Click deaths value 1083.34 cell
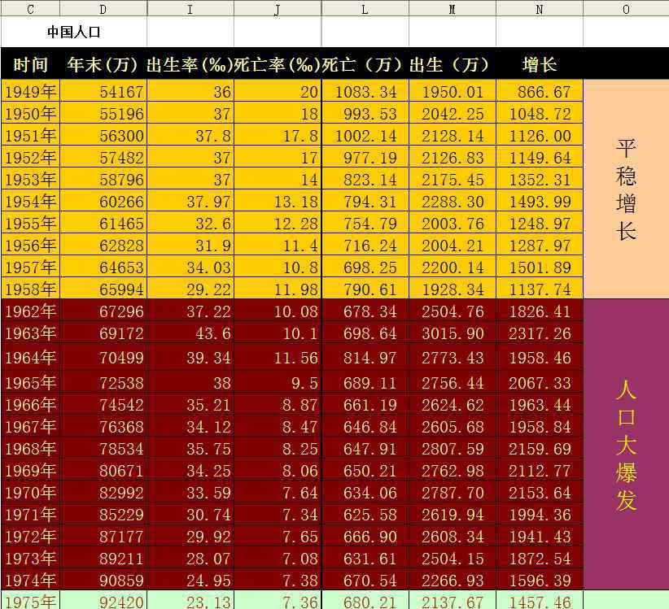The image size is (669, 609). (365, 92)
